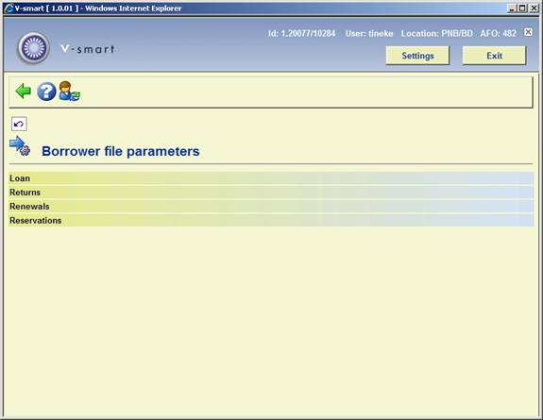Click the borrower refresh person icon
This screenshot has width=543, height=420.
[69, 92]
